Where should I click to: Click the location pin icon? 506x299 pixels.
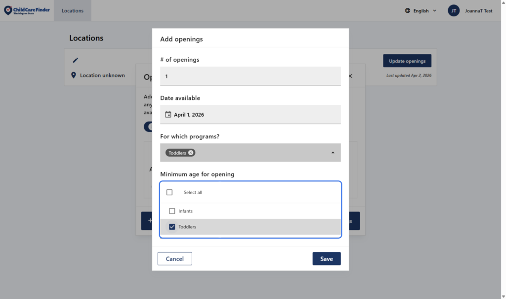point(74,75)
